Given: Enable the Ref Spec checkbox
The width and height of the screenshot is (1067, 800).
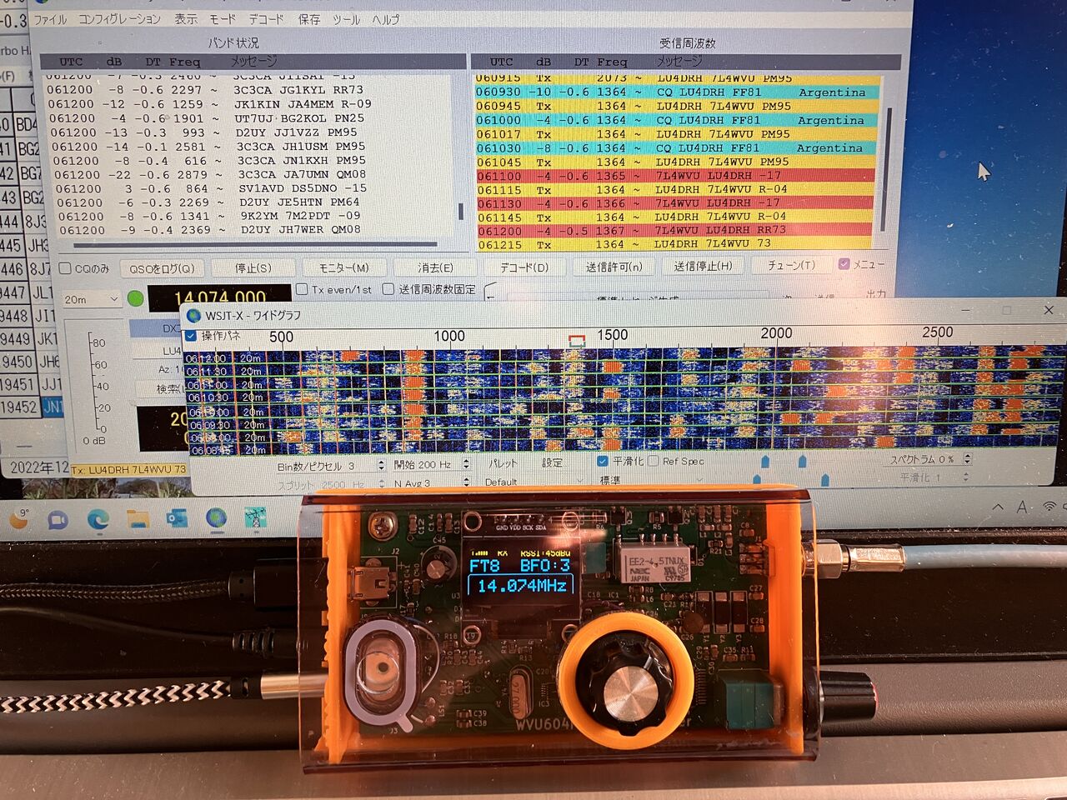Looking at the screenshot, I should click(x=654, y=461).
